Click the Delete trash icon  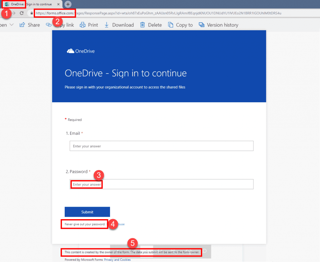pyautogui.click(x=142, y=25)
